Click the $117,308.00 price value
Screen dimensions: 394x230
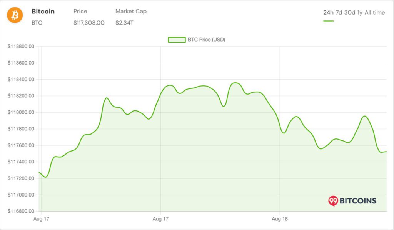89,23
